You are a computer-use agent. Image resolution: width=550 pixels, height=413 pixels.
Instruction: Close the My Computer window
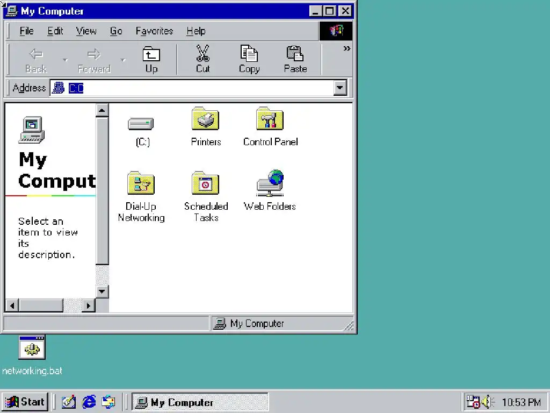tap(345, 11)
